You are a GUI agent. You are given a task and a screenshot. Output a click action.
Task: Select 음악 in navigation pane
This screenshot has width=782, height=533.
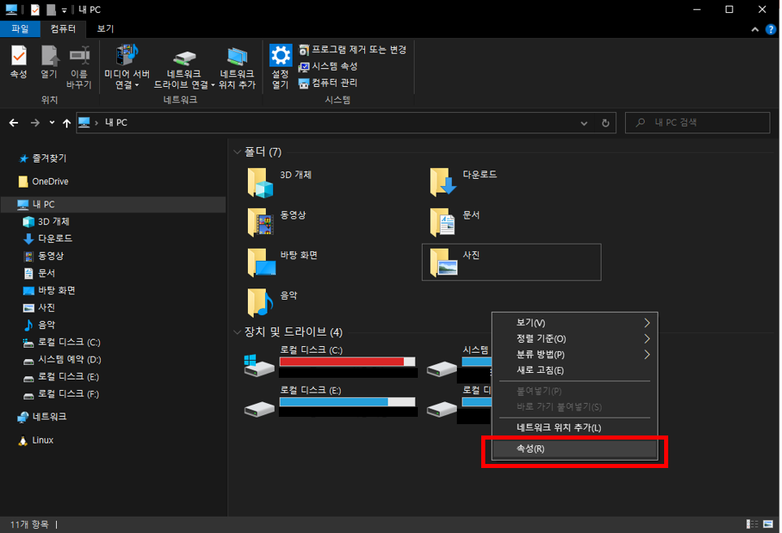click(39, 325)
